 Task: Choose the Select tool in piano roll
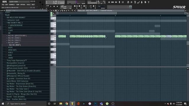(x=71, y=11)
